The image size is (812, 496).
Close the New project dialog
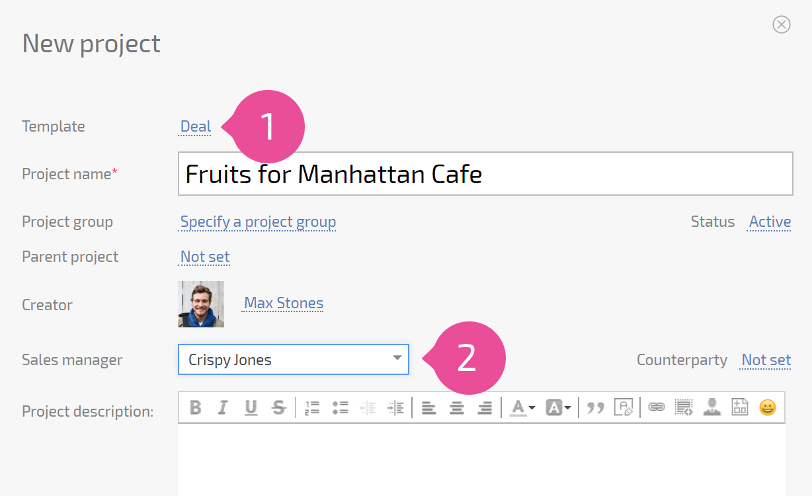[782, 25]
